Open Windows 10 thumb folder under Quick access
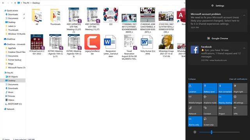The image size is (250, 140). [x=16, y=34]
